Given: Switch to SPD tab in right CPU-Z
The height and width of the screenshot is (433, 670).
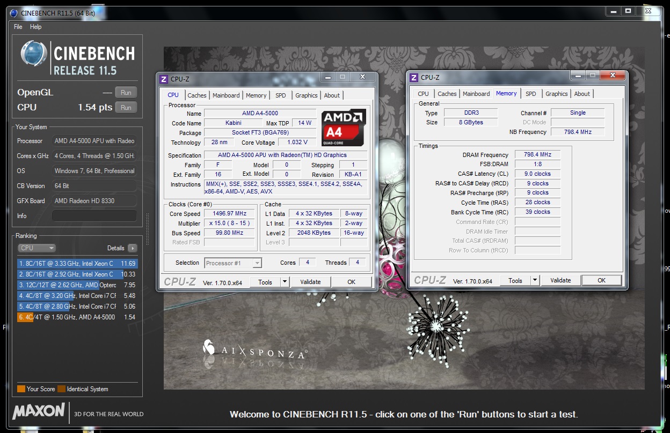Looking at the screenshot, I should (531, 94).
